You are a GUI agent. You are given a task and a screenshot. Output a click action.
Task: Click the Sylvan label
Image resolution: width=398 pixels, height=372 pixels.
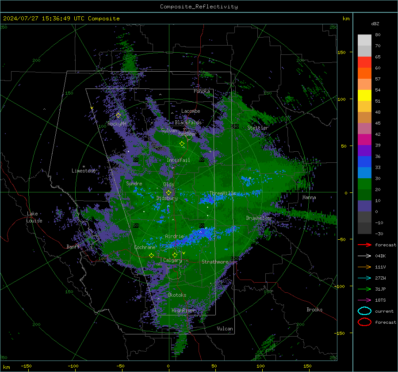[x=169, y=130]
